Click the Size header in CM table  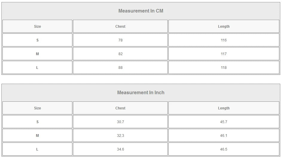point(37,27)
